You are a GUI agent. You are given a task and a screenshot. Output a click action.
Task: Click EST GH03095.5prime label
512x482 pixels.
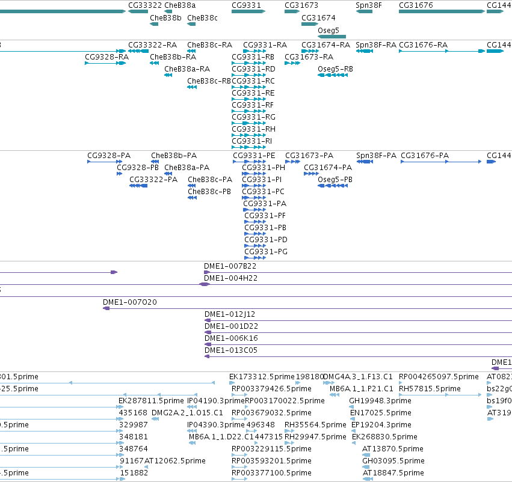point(393,461)
